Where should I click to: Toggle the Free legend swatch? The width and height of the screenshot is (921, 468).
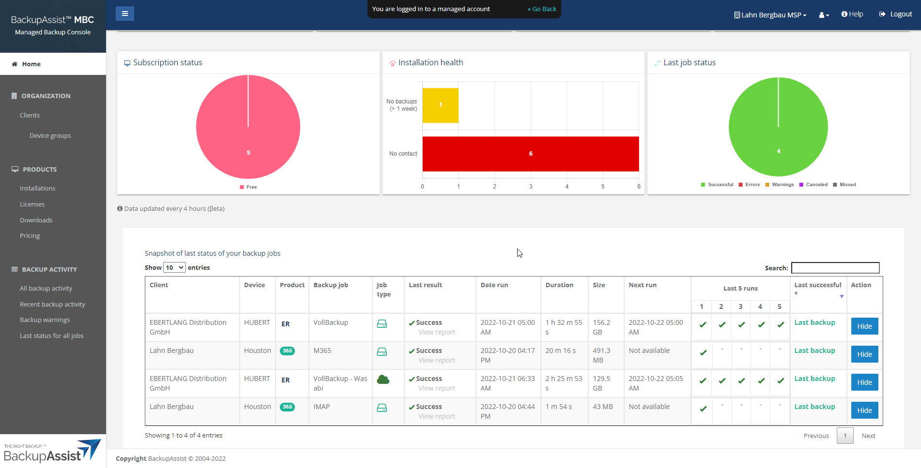(x=242, y=187)
